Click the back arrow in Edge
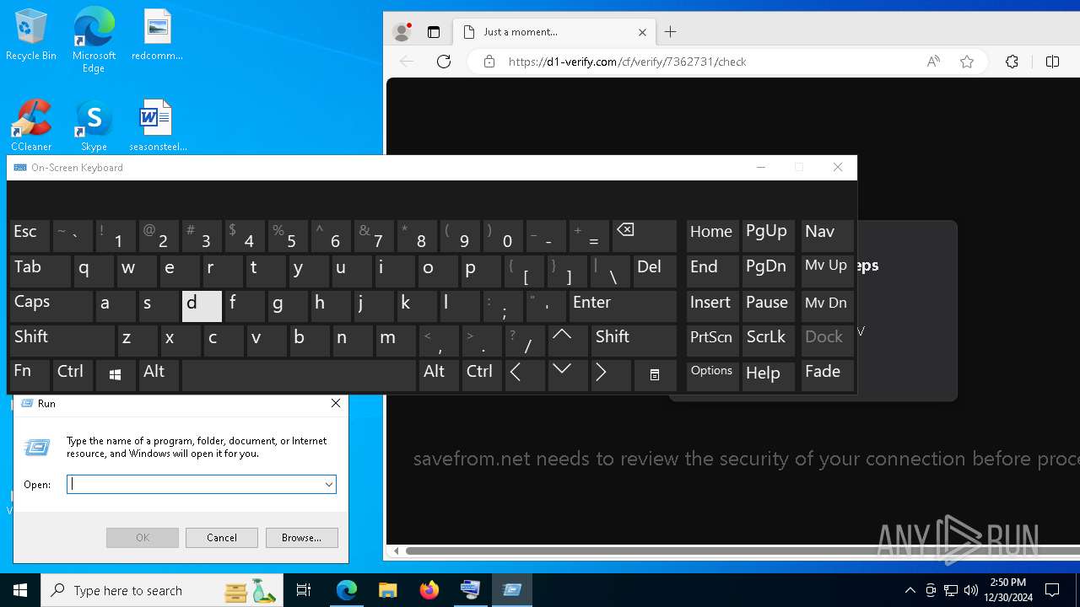The image size is (1080, 607). (407, 62)
